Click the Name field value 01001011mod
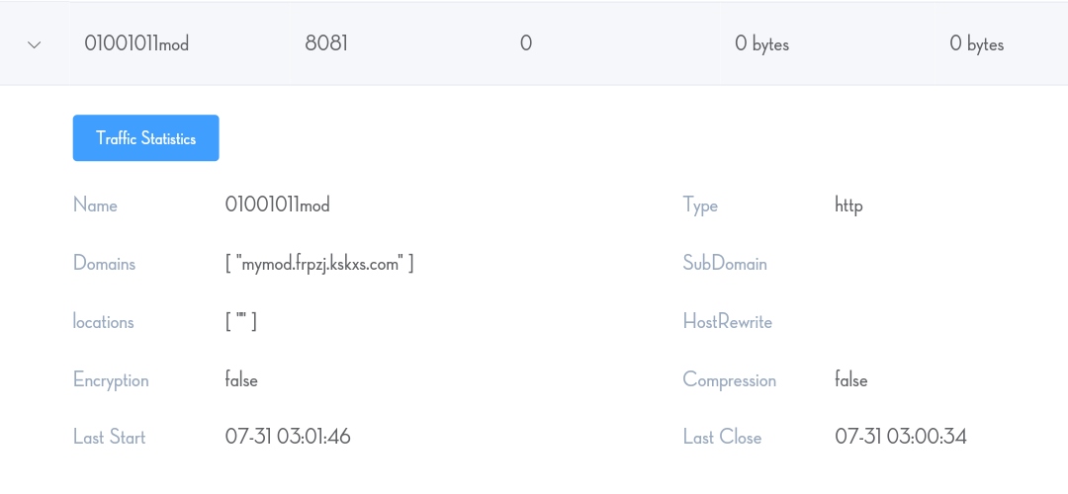1068x494 pixels. click(x=277, y=205)
